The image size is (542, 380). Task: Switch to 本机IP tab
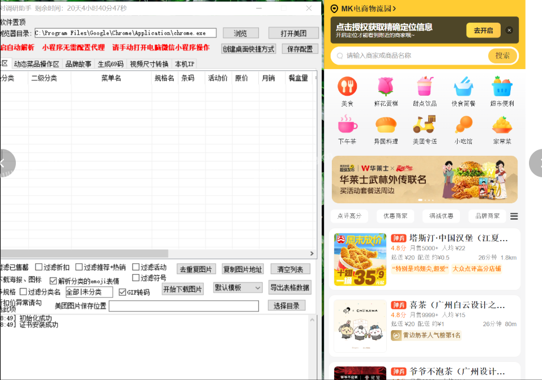click(185, 64)
